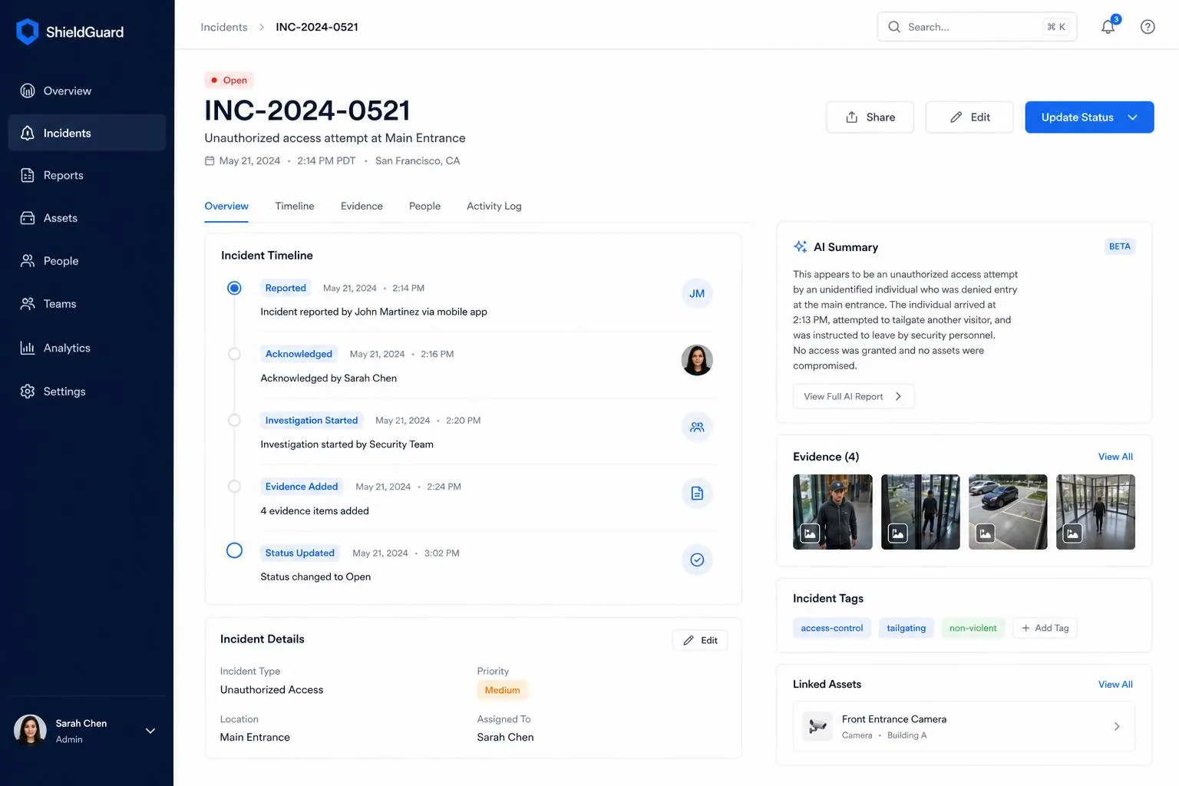Expand the Sarah Chen account menu chevron
The width and height of the screenshot is (1179, 786).
150,731
